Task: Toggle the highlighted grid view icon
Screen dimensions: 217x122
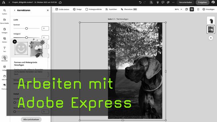Action: pos(192,9)
